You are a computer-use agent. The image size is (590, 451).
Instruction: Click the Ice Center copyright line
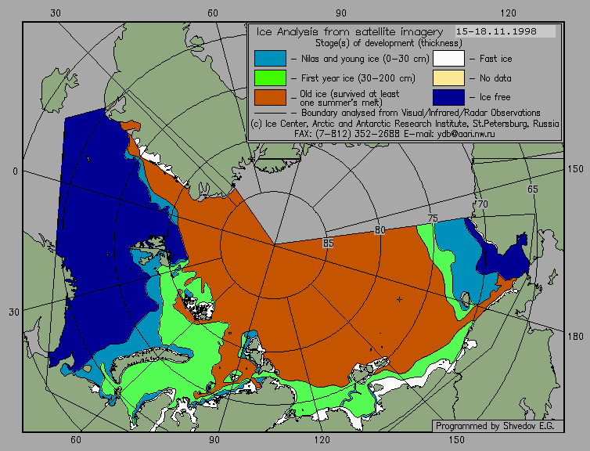point(405,124)
